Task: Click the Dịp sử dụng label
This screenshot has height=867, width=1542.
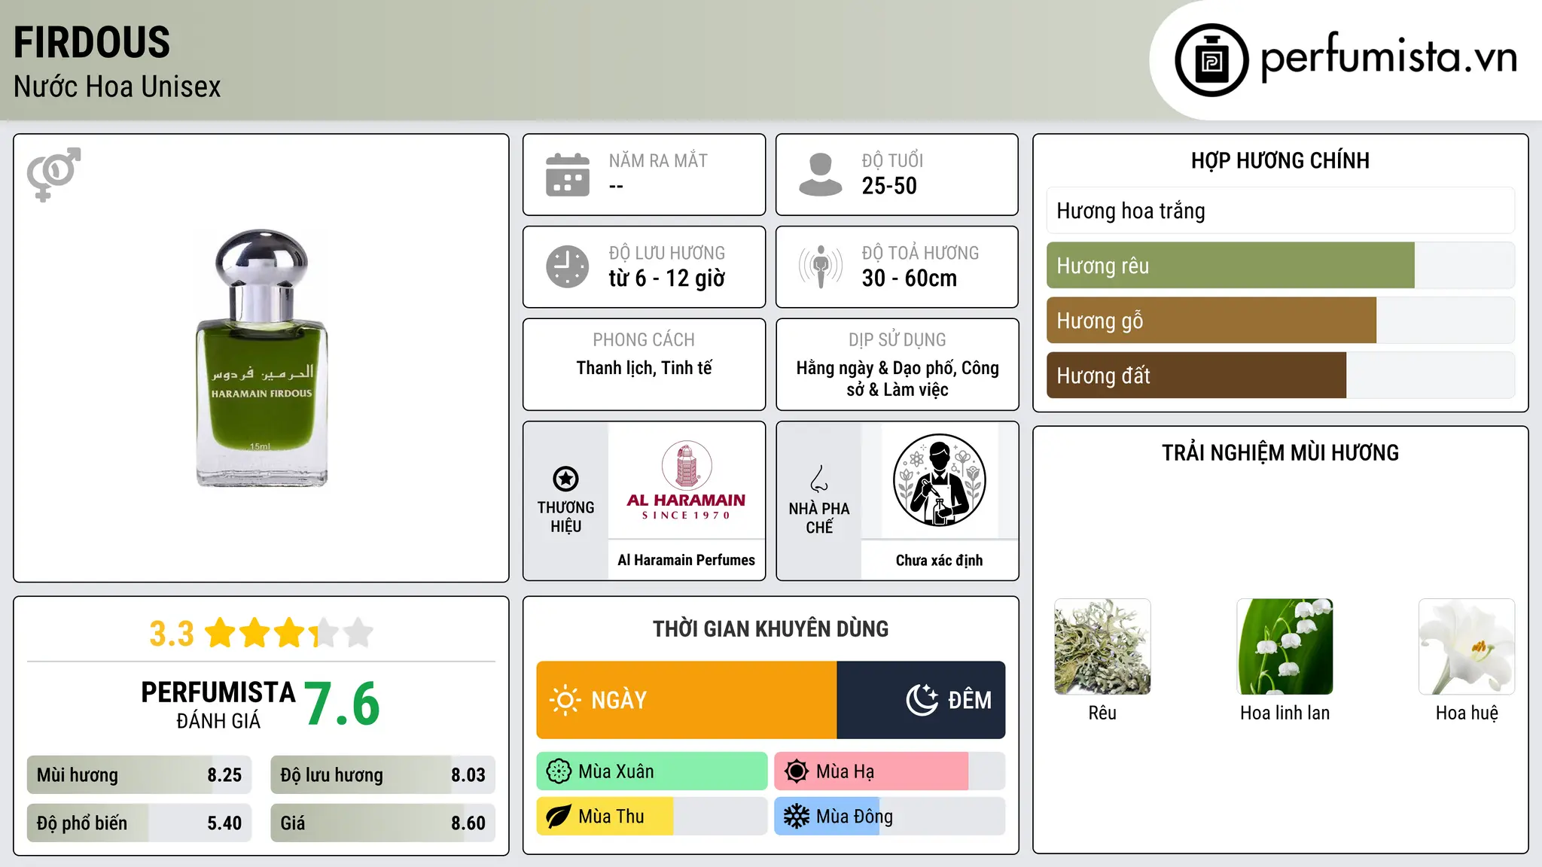Action: (x=897, y=339)
